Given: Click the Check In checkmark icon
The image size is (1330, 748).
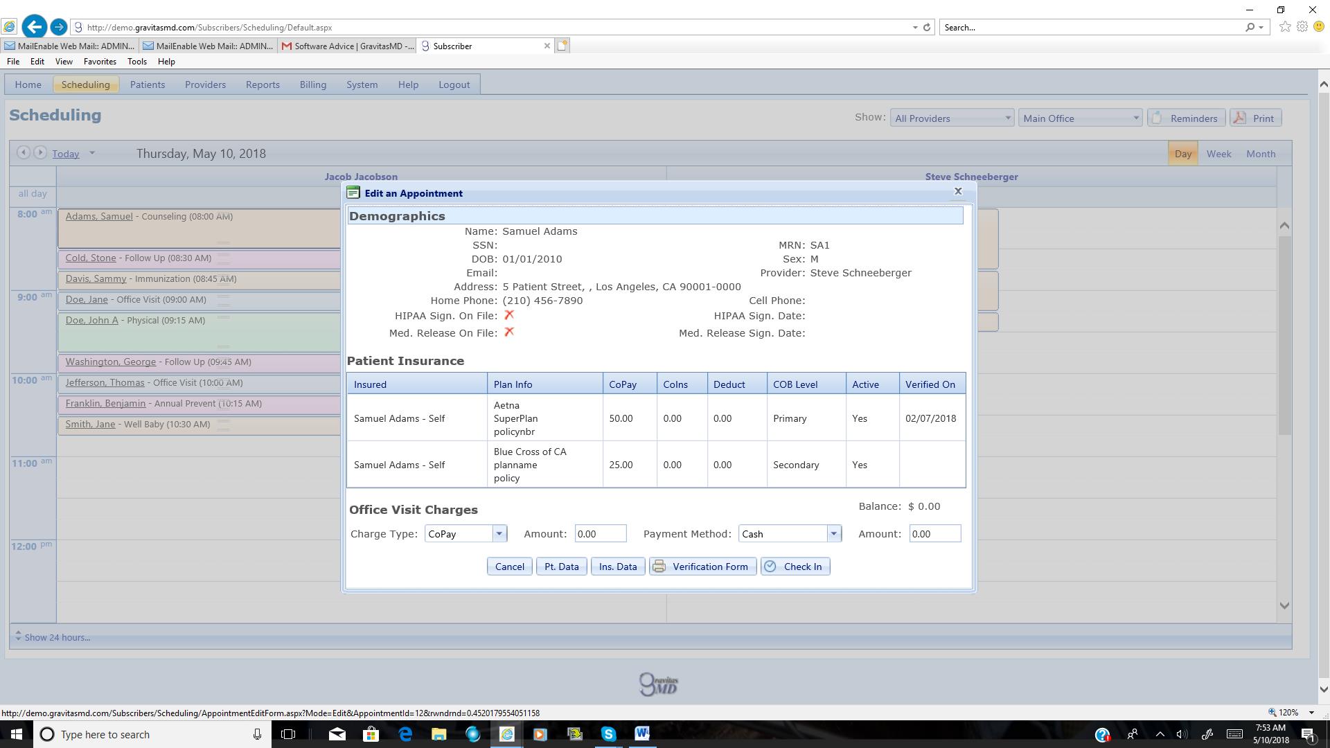Looking at the screenshot, I should (770, 567).
